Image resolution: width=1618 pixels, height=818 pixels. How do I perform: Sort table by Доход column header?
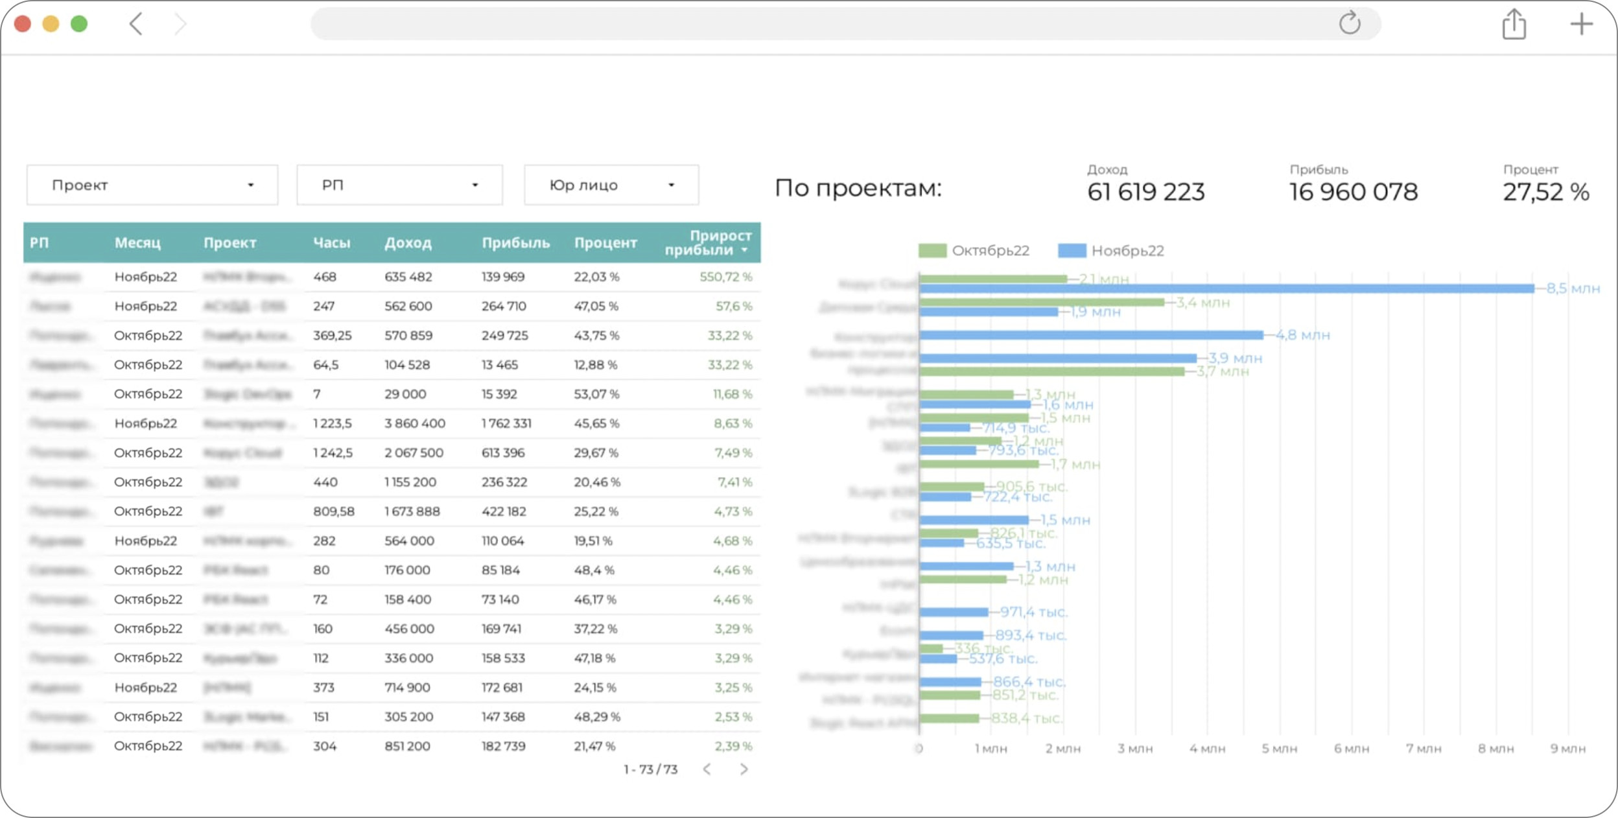pyautogui.click(x=408, y=243)
